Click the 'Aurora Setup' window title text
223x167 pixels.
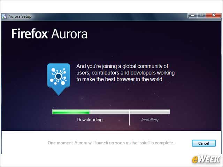pos(20,16)
